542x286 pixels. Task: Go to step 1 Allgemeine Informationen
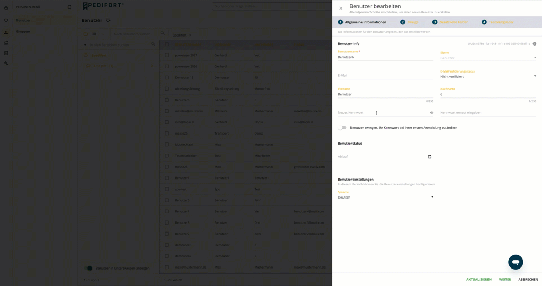[x=362, y=22]
